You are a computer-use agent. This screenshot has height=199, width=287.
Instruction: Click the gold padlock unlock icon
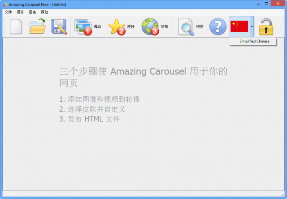click(266, 27)
